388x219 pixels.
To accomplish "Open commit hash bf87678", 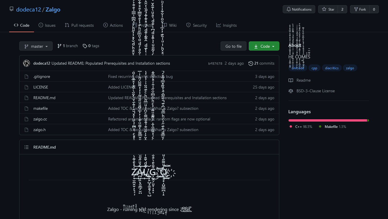I will [x=215, y=64].
